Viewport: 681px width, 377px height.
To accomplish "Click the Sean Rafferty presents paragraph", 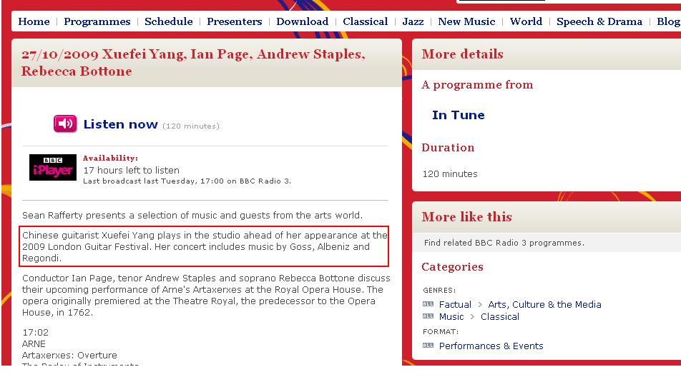I will [x=192, y=216].
